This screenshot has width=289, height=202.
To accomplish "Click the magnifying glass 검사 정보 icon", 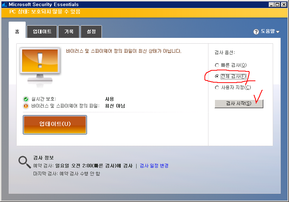I will coord(25,162).
